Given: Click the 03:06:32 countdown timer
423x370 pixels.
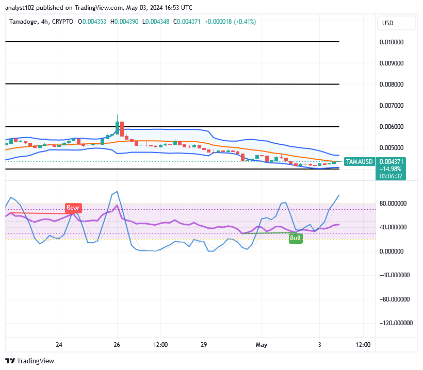Looking at the screenshot, I should (391, 176).
